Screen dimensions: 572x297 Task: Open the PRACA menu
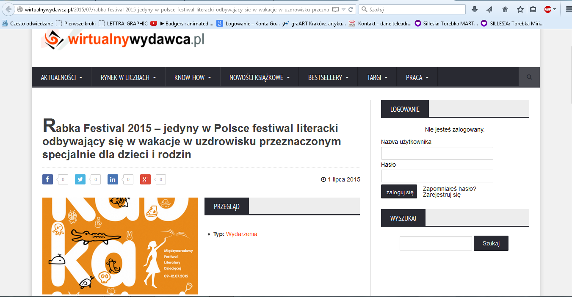coord(417,77)
